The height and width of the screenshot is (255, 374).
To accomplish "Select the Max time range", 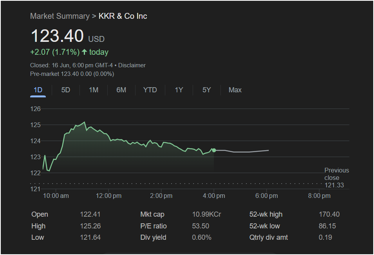I will pos(235,90).
